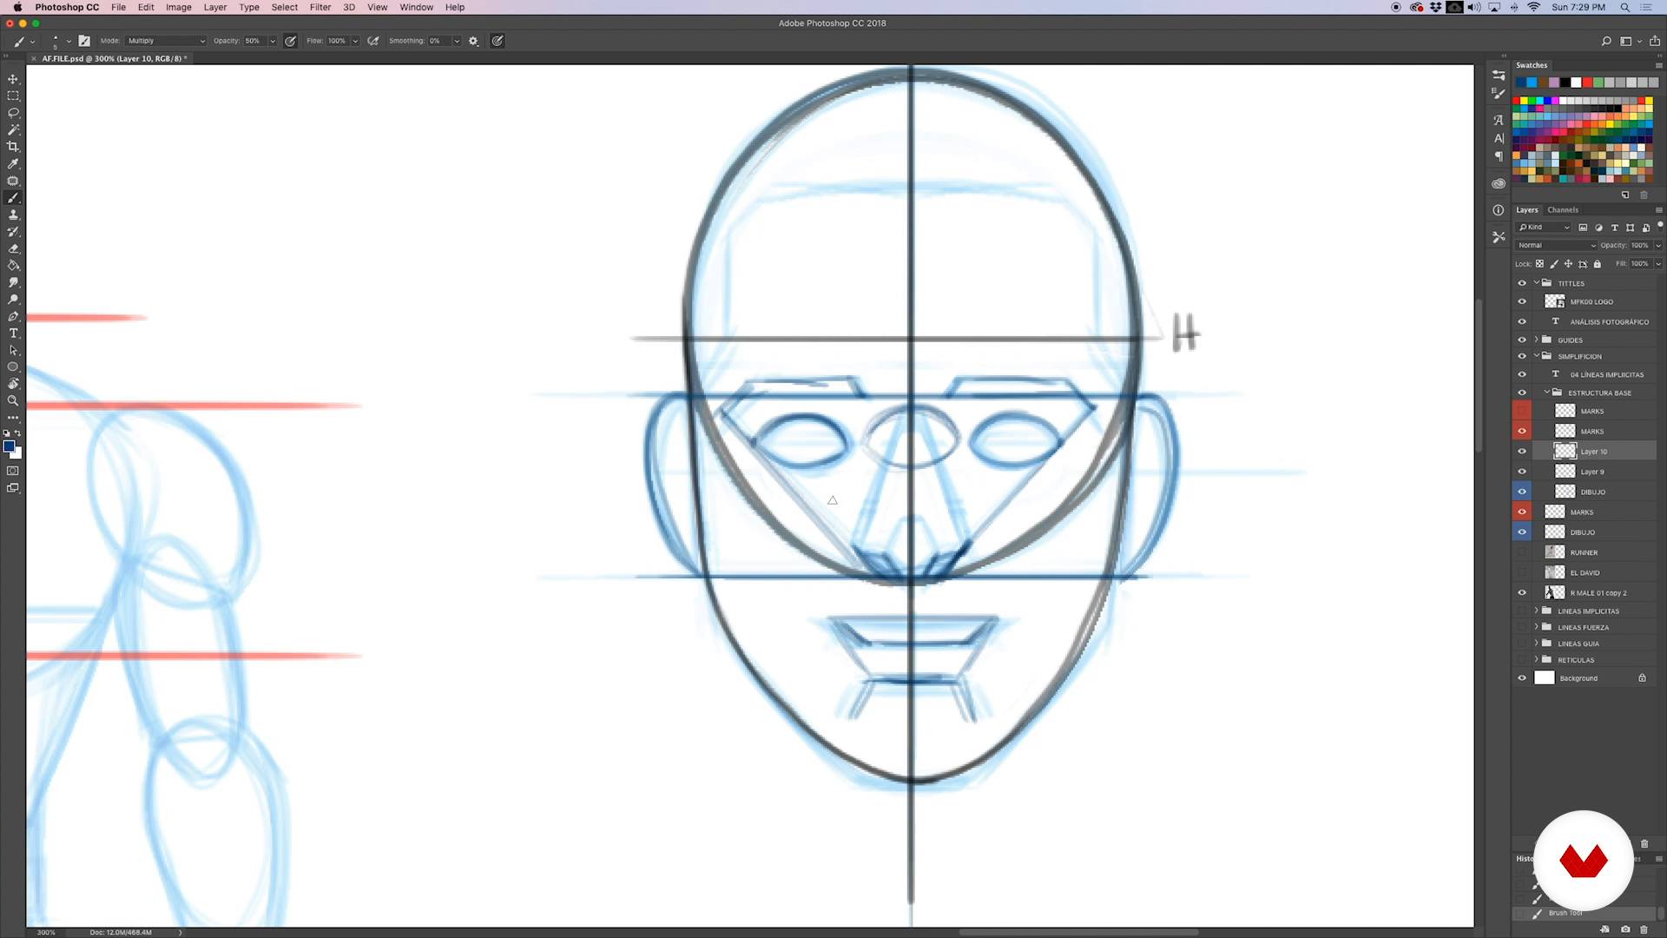Open the Filter menu
Image resolution: width=1667 pixels, height=938 pixels.
click(x=320, y=7)
